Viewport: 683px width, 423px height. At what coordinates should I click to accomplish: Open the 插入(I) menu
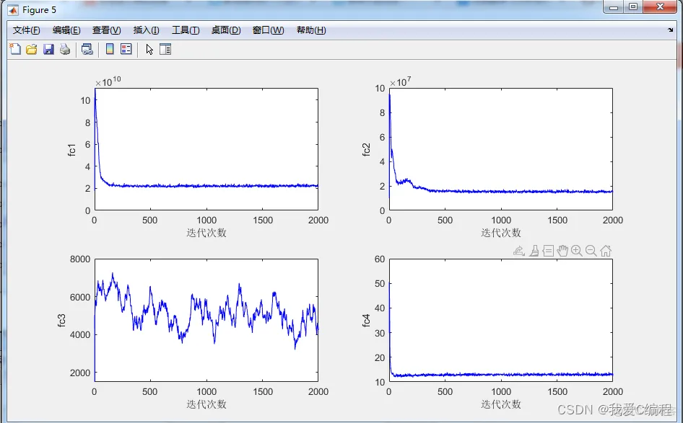point(146,30)
